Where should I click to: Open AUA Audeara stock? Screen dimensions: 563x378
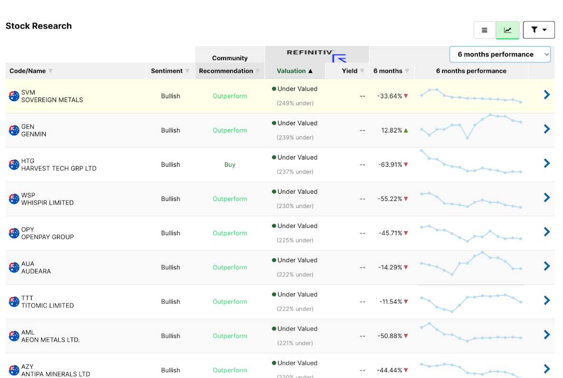pos(36,267)
